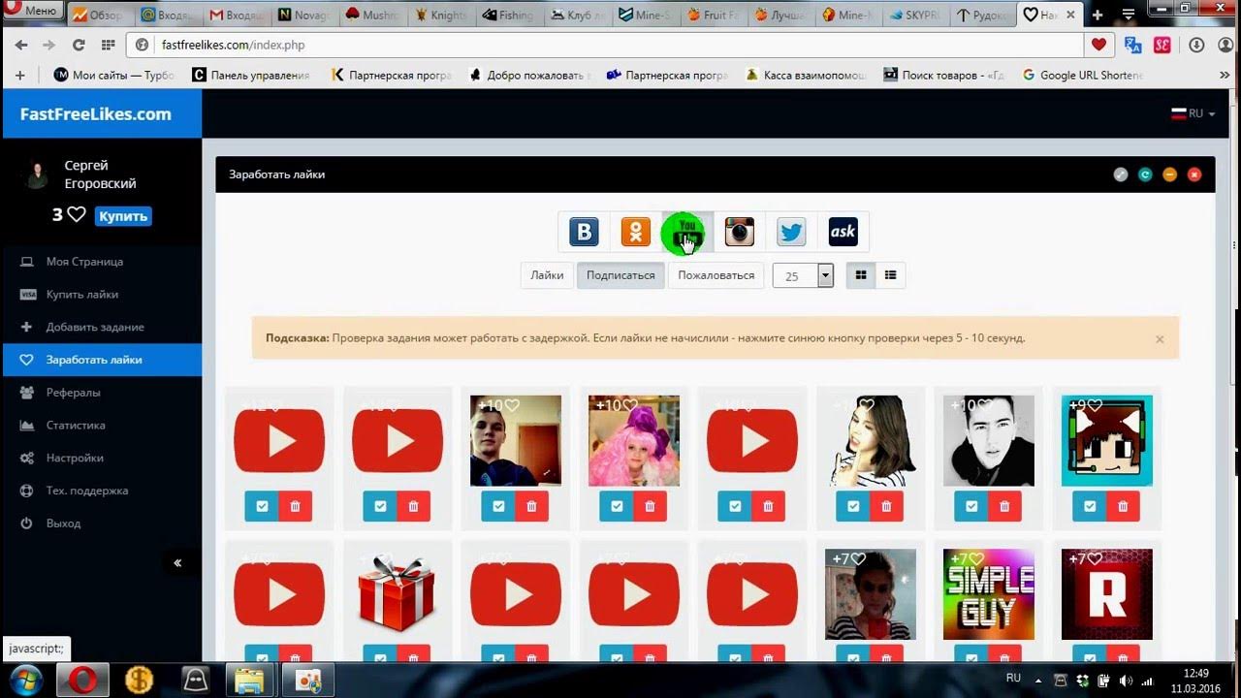Click the red panel close circle icon
The image size is (1241, 698).
[1194, 174]
